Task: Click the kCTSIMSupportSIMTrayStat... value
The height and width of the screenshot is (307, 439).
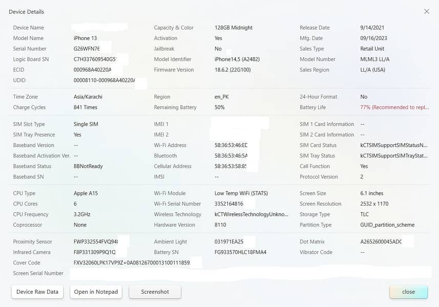Action: tap(393, 156)
